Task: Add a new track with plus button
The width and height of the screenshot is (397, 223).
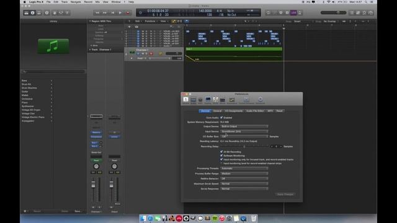Action: tap(130, 27)
